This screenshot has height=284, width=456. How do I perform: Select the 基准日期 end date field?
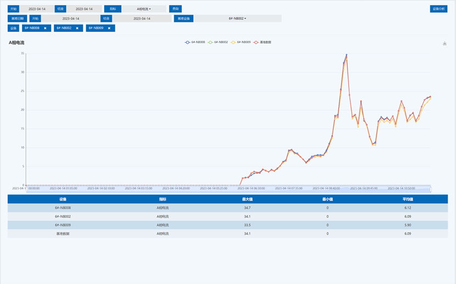pos(142,19)
